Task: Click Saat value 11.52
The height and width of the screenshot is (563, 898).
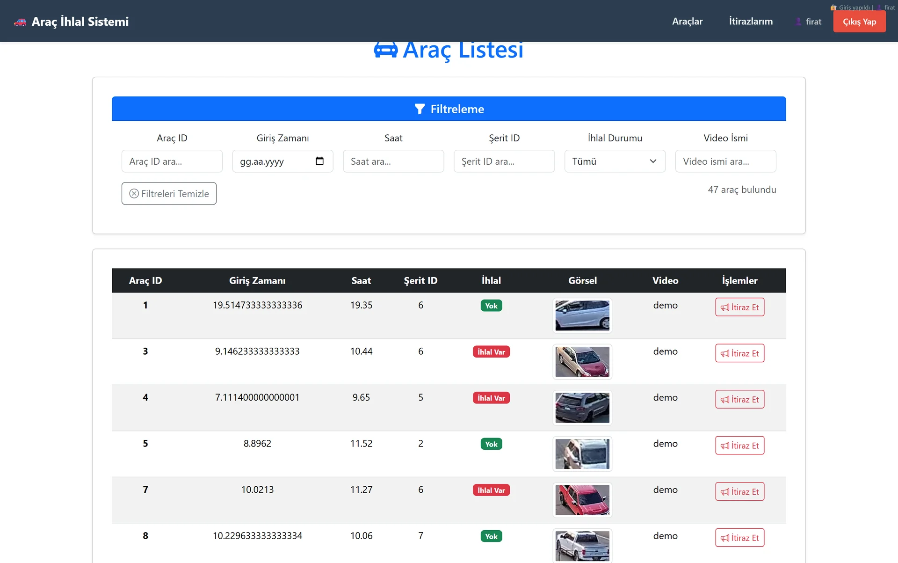Action: [361, 443]
